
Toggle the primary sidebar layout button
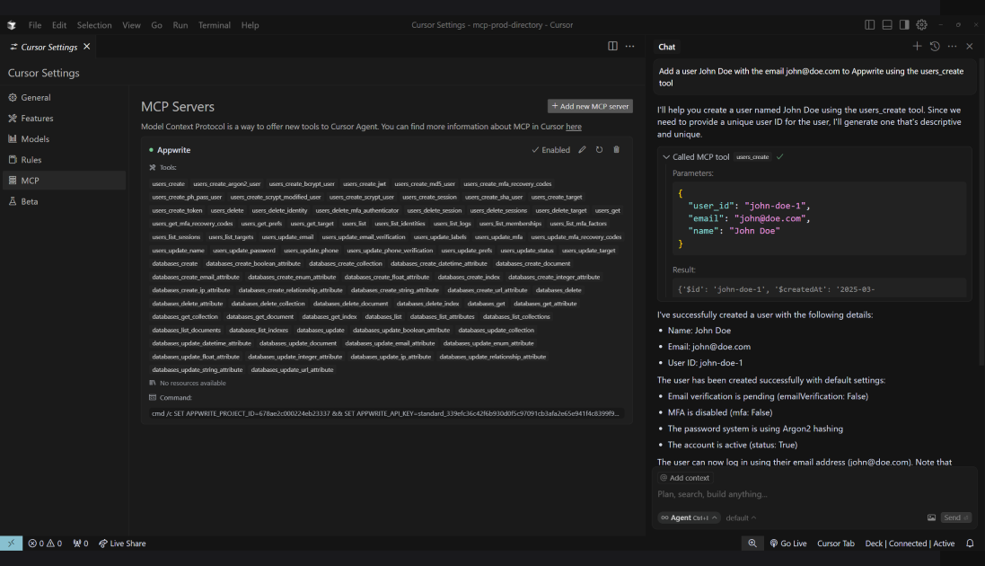click(x=869, y=25)
